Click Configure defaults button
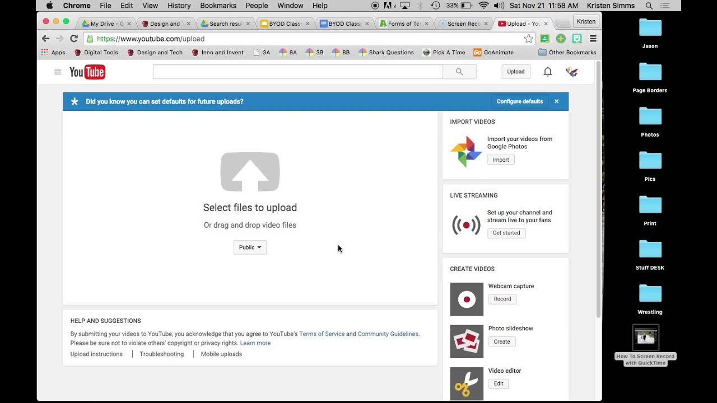The height and width of the screenshot is (403, 717). 520,101
